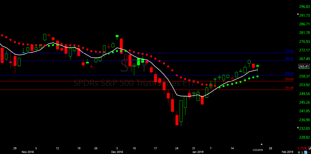Screen dimensions: 311x154
Task: Click the 296.83 price axis value
Action: 304,7
